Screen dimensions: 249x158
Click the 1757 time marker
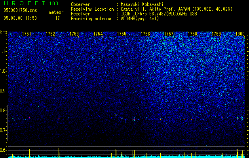(169, 34)
